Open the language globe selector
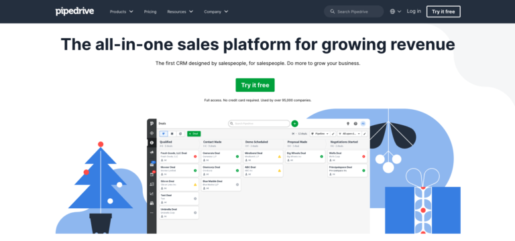This screenshot has height=241, width=515. point(396,11)
